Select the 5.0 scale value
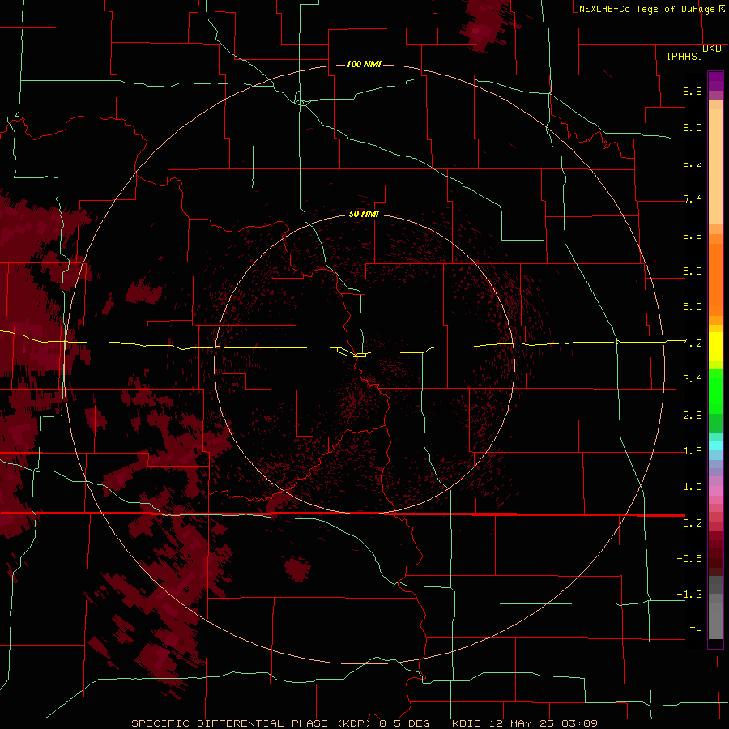729x729 pixels. coord(693,307)
